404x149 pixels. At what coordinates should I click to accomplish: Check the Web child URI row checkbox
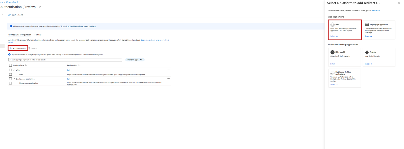tap(10, 74)
